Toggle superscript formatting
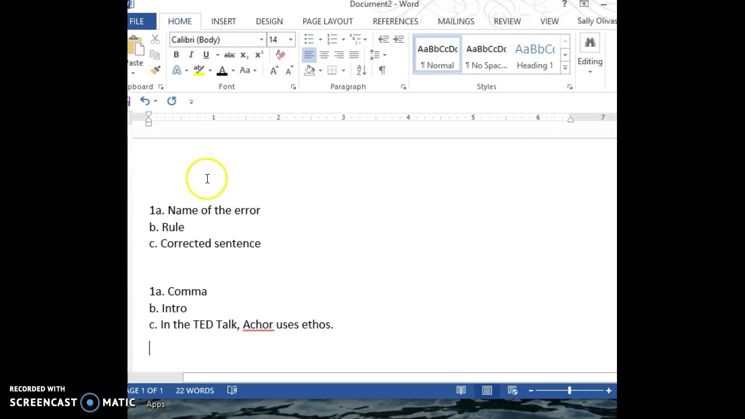The width and height of the screenshot is (745, 419). coord(259,55)
